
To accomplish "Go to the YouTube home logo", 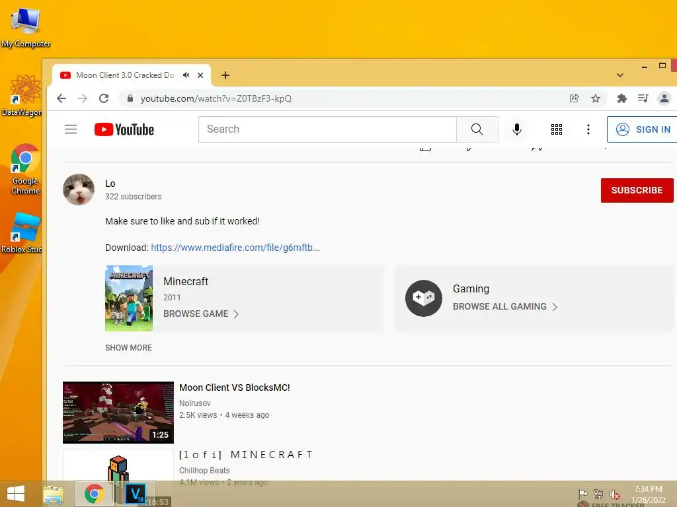I will (124, 129).
